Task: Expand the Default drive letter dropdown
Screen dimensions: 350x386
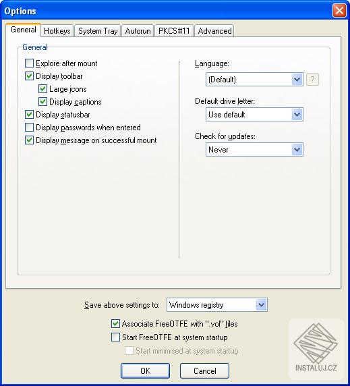Action: point(254,115)
